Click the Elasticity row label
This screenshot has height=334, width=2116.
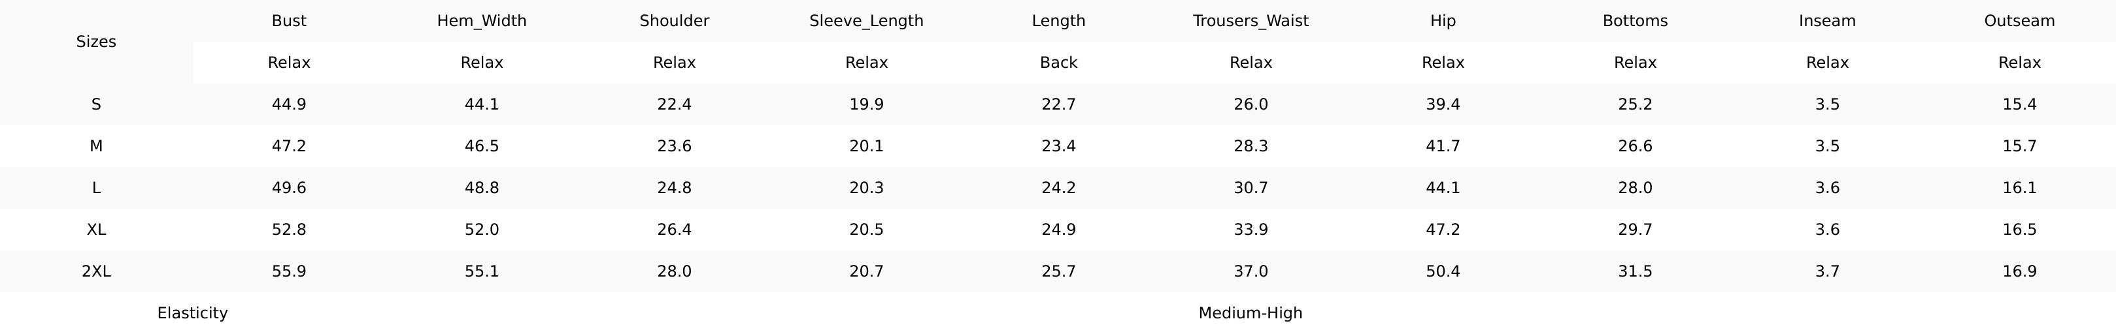[x=192, y=312]
